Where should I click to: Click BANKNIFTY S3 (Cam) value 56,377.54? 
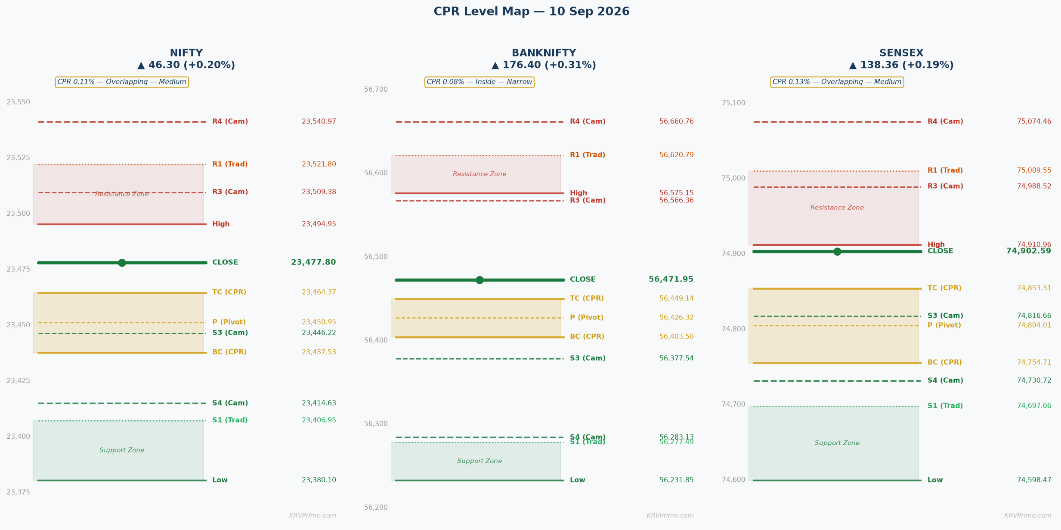(x=677, y=358)
